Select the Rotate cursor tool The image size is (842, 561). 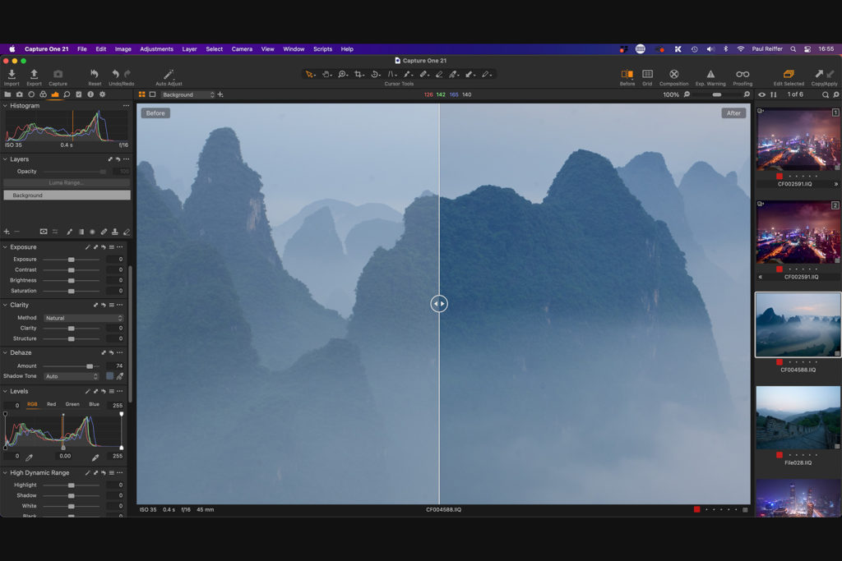click(375, 74)
